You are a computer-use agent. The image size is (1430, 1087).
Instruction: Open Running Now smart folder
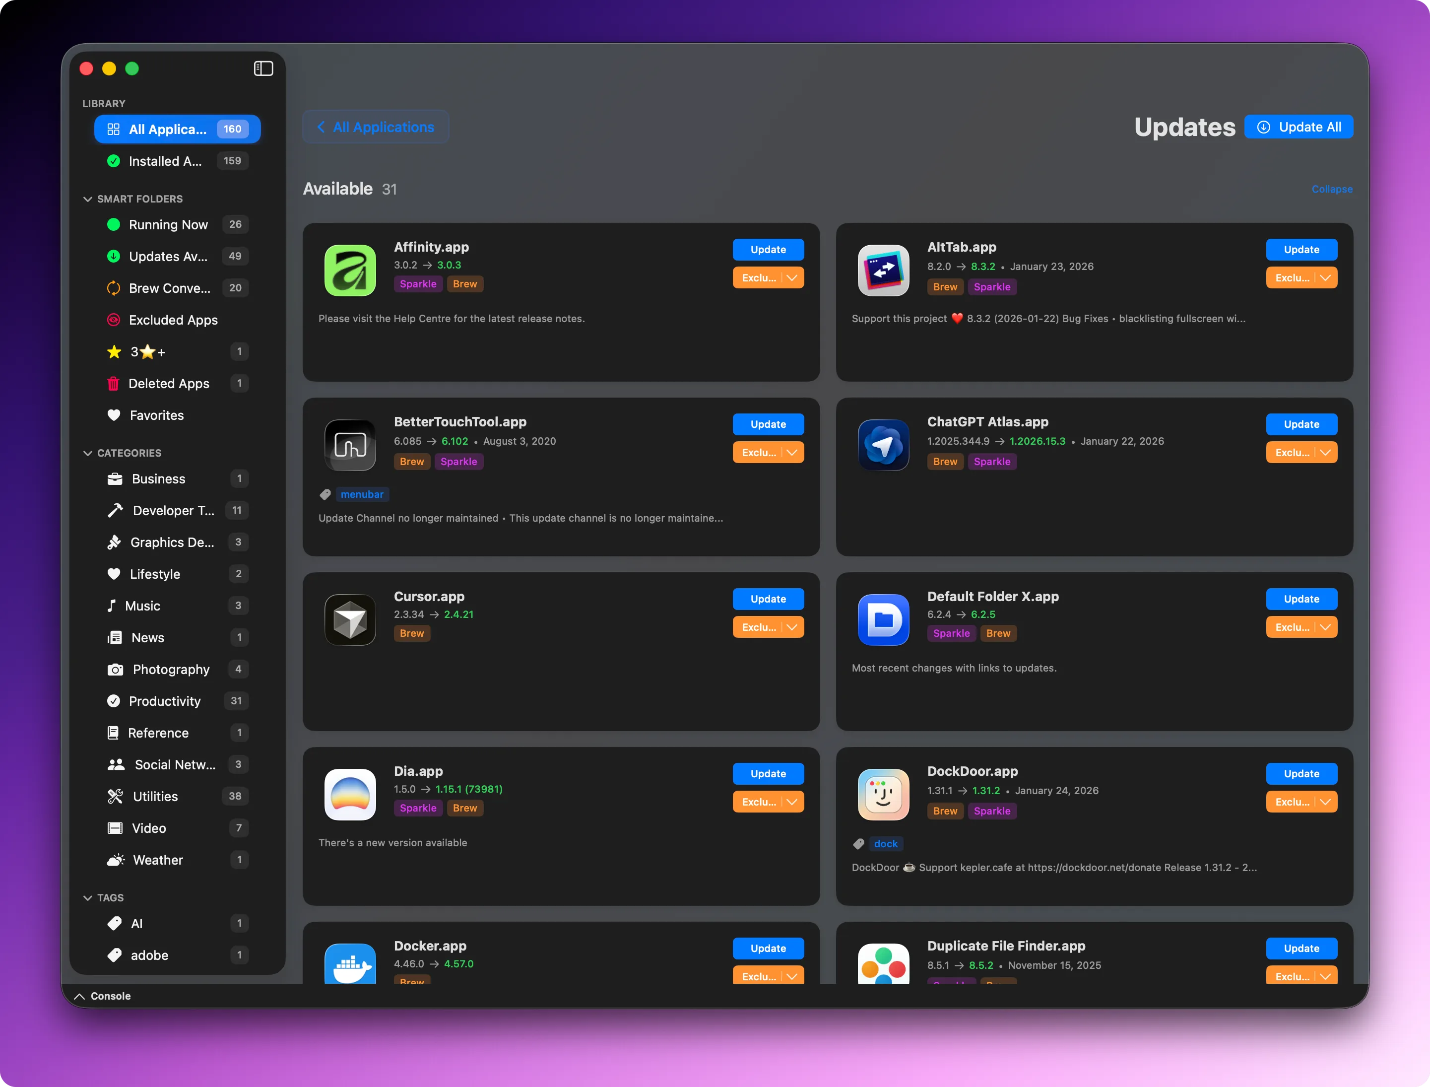(x=177, y=224)
